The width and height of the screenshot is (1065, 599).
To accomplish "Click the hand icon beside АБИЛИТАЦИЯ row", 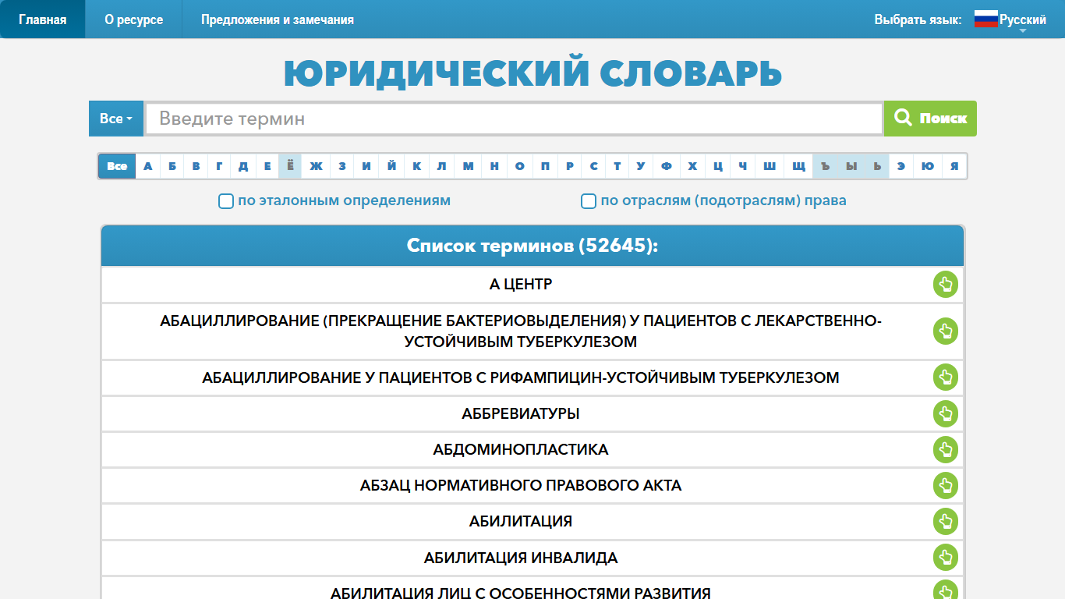I will pos(946,522).
